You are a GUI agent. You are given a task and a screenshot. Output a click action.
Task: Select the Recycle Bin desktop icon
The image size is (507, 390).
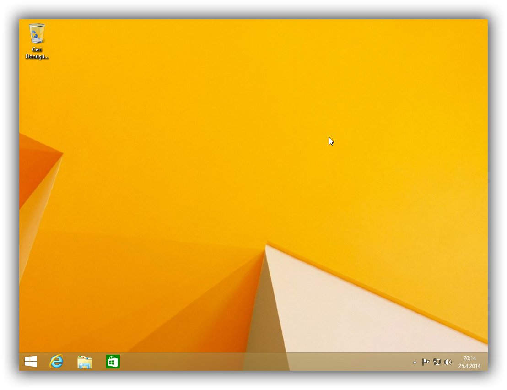[x=37, y=34]
